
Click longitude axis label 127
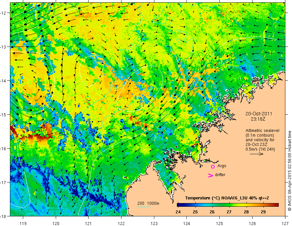285,223
